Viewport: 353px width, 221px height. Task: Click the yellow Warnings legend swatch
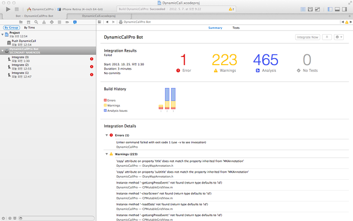(x=105, y=105)
